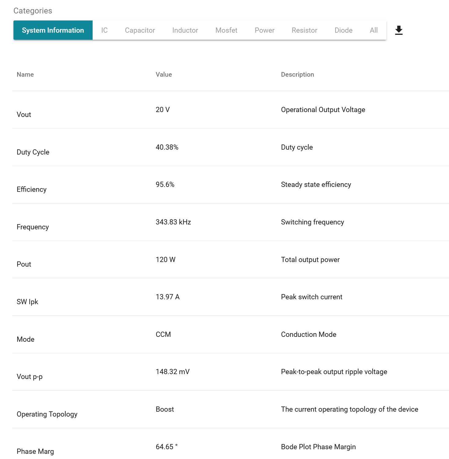Select the Vout row name
This screenshot has height=459, width=449.
(24, 115)
